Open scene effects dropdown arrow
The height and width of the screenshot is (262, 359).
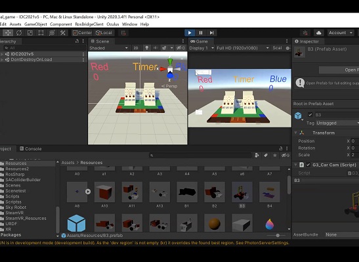click(x=171, y=48)
